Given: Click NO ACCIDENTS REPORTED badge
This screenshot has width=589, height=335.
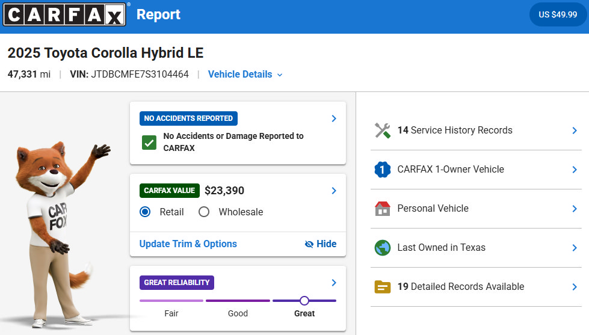Looking at the screenshot, I should (x=188, y=118).
